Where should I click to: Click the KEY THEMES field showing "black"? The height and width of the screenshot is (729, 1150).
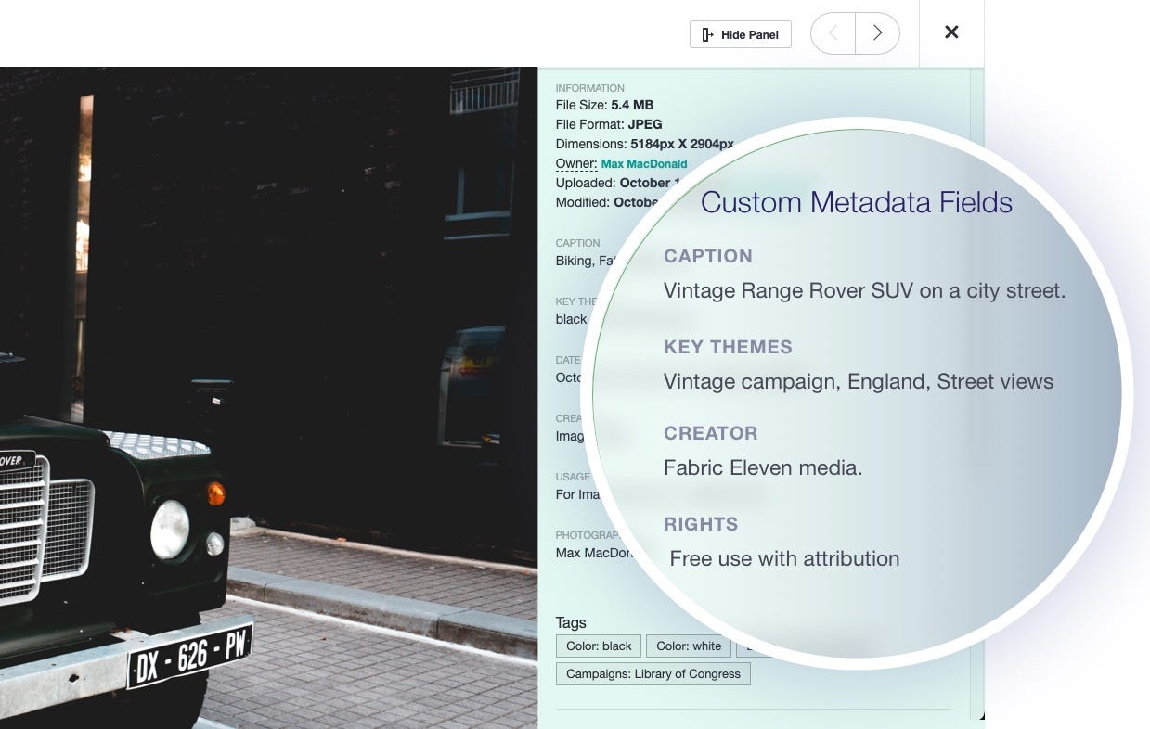[x=570, y=319]
